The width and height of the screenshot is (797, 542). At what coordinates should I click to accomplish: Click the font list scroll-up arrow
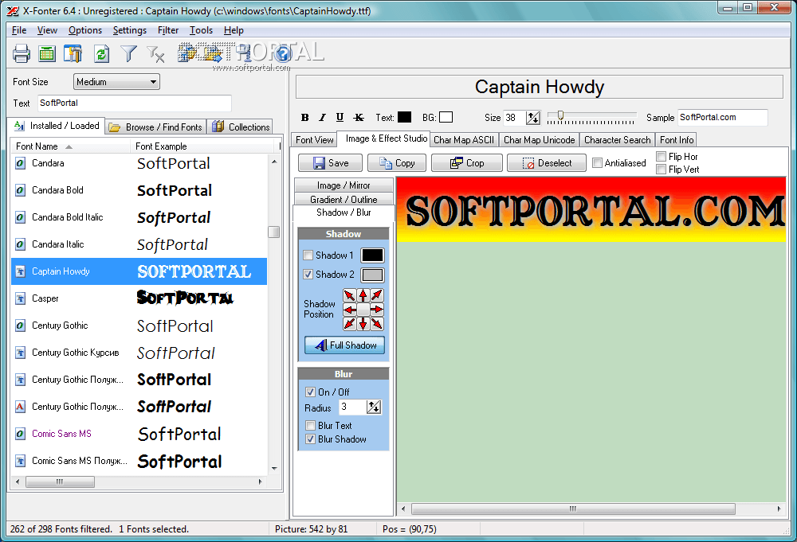(x=274, y=162)
